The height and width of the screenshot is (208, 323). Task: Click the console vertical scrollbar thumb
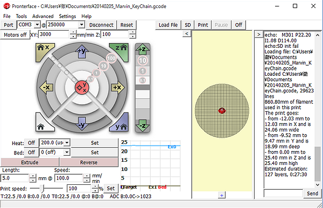(318, 164)
